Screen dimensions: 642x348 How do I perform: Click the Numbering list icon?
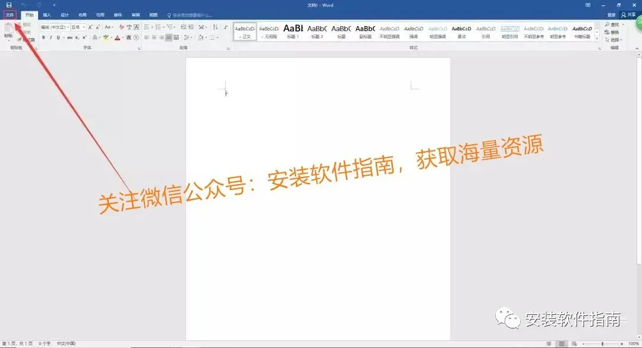pyautogui.click(x=159, y=27)
